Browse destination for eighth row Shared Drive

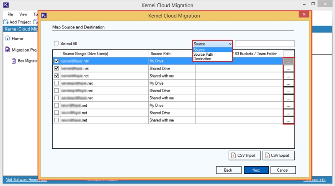(289, 113)
